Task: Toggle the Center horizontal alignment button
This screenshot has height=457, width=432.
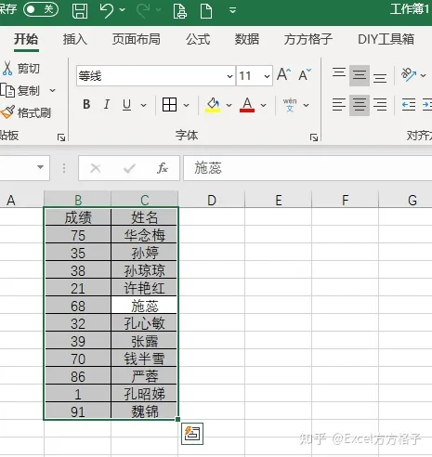Action: 360,105
